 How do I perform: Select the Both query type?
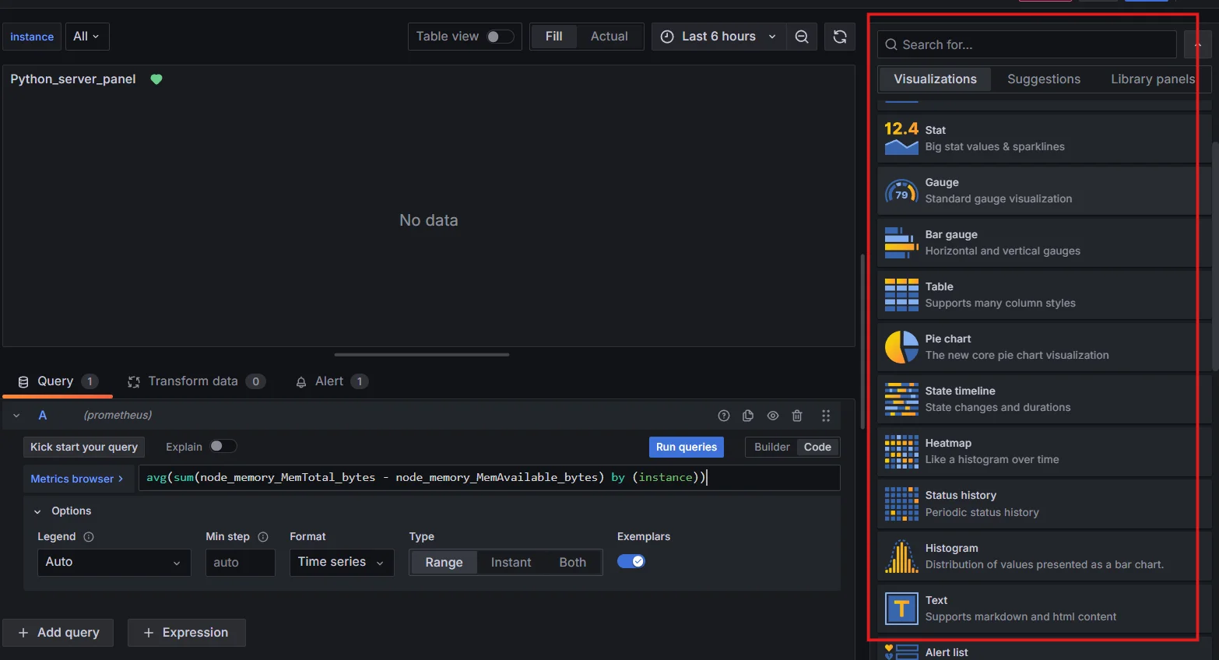point(573,562)
